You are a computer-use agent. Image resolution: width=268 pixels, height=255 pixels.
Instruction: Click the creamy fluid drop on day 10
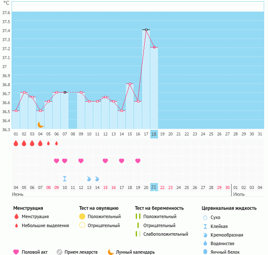[89, 179]
